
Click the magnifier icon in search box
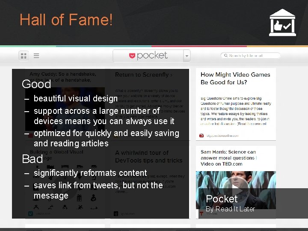[226, 56]
